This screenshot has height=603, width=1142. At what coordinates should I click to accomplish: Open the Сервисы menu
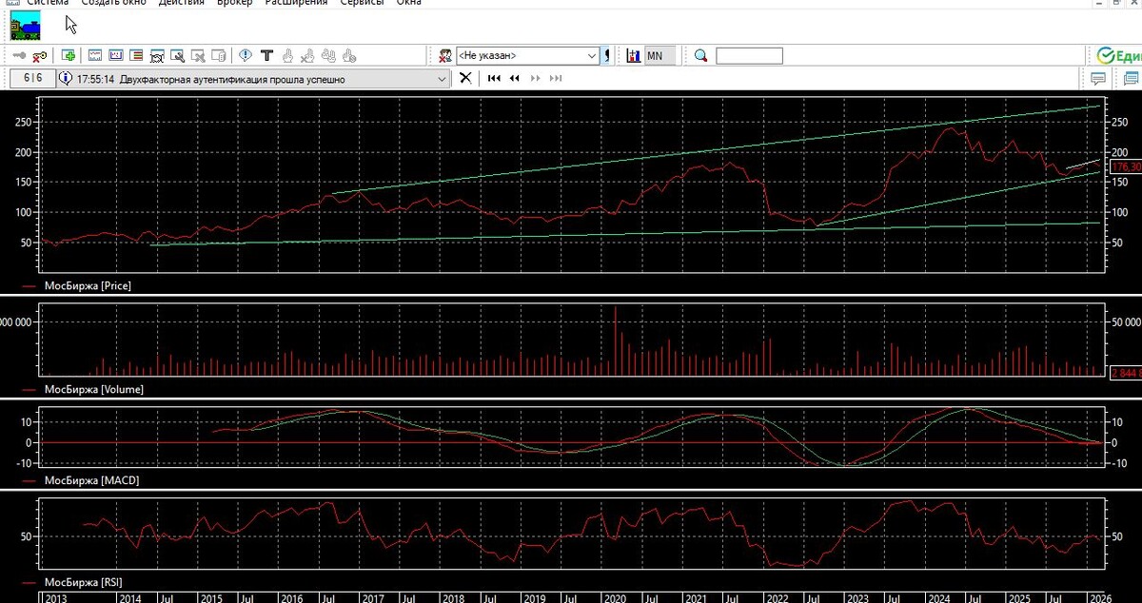click(x=362, y=3)
